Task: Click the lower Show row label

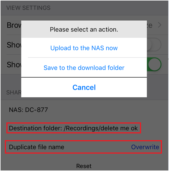Action: pos(14,64)
